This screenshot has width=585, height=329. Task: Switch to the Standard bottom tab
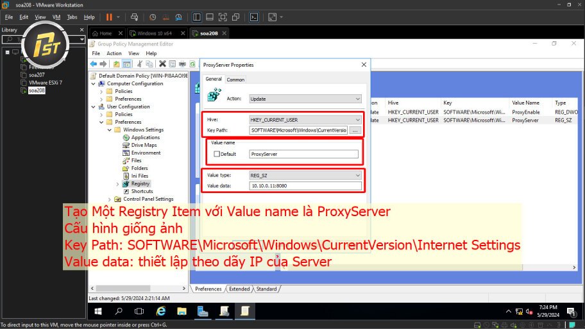[266, 289]
